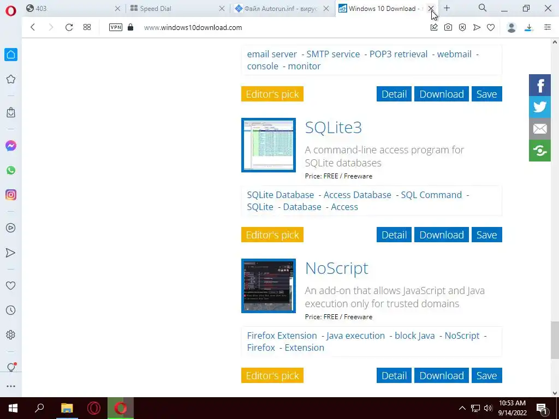559x419 pixels.
Task: Toggle the VPN badge in address bar
Action: 116,27
